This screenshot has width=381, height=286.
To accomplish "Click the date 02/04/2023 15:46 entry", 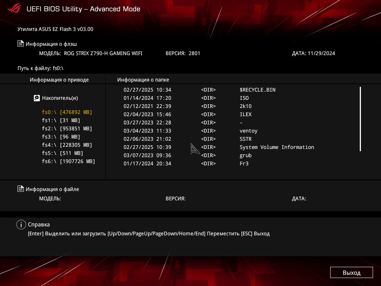I will point(147,114).
